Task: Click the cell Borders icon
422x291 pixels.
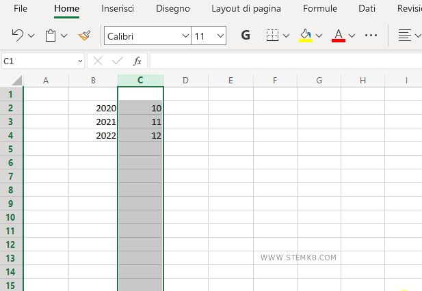Action: click(272, 35)
